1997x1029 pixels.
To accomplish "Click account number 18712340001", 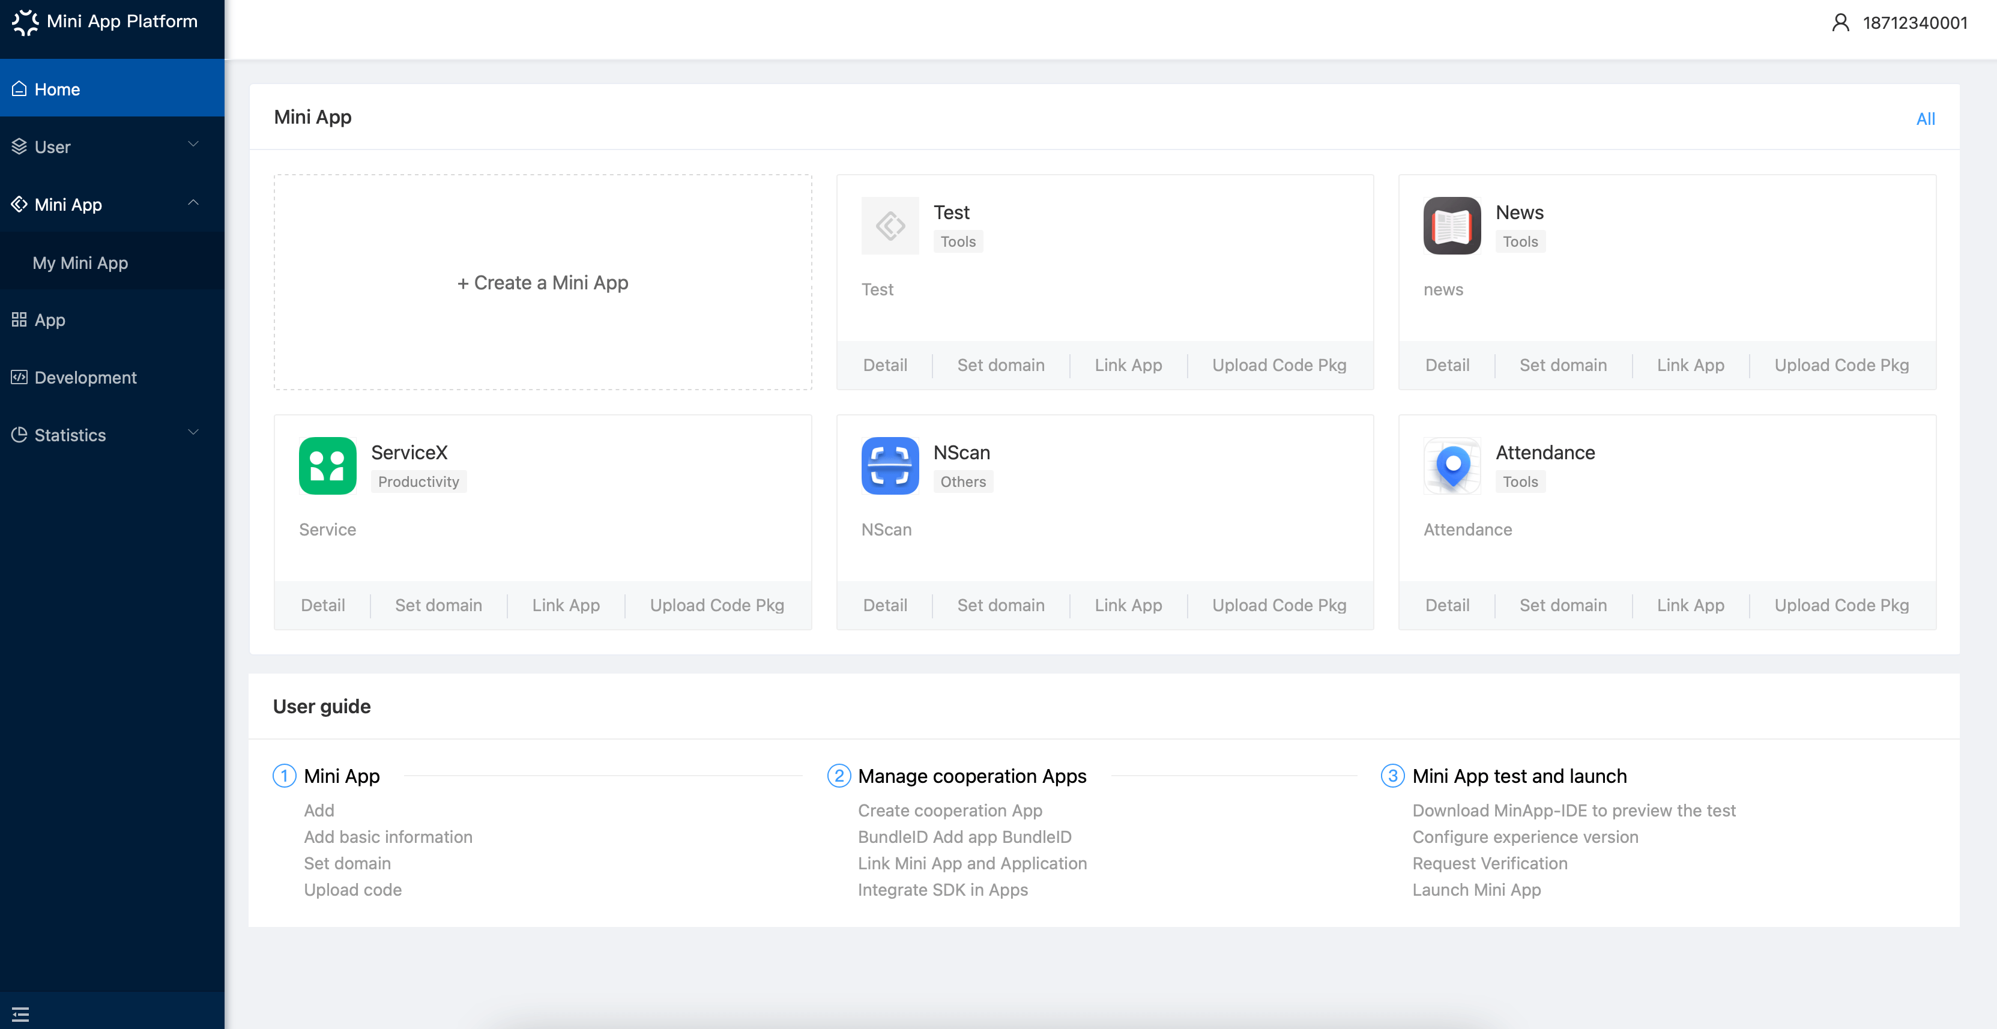I will 1915,22.
